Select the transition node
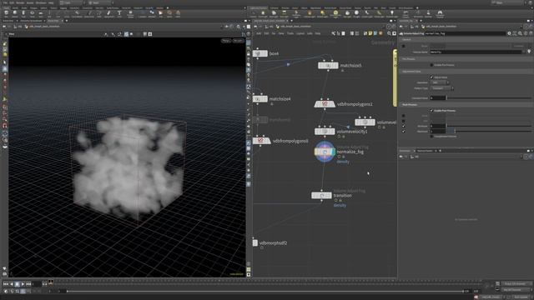Viewport: 534px width, 300px height. pos(321,195)
